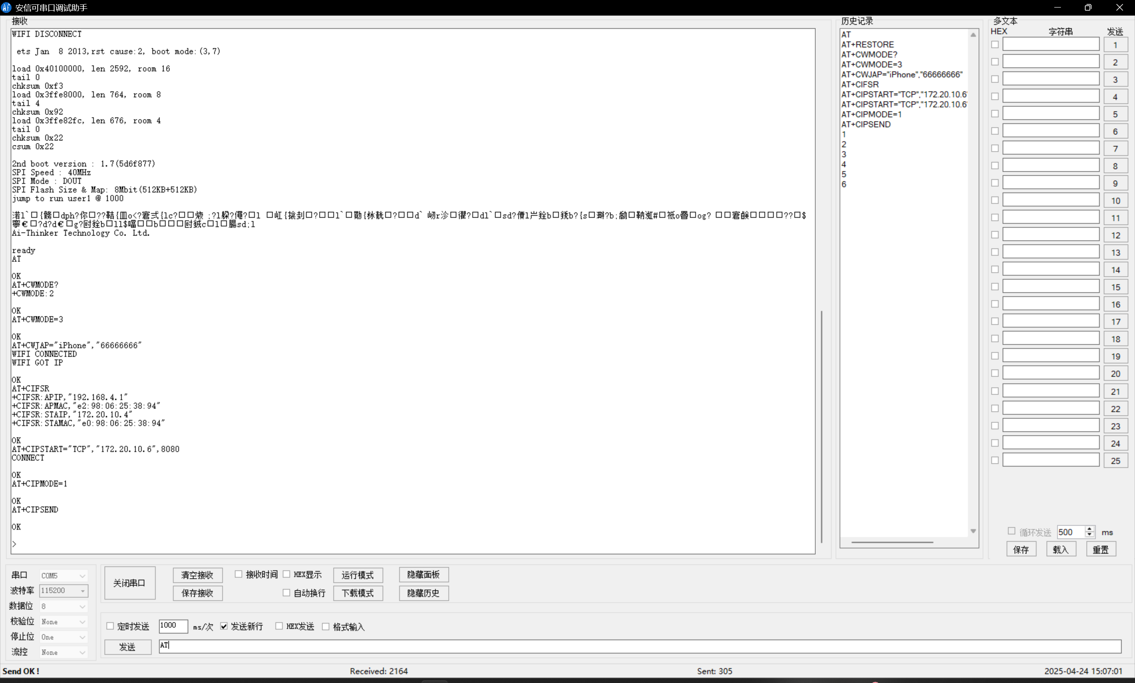Select AT+CIPMODE=1 in history list

pos(871,114)
